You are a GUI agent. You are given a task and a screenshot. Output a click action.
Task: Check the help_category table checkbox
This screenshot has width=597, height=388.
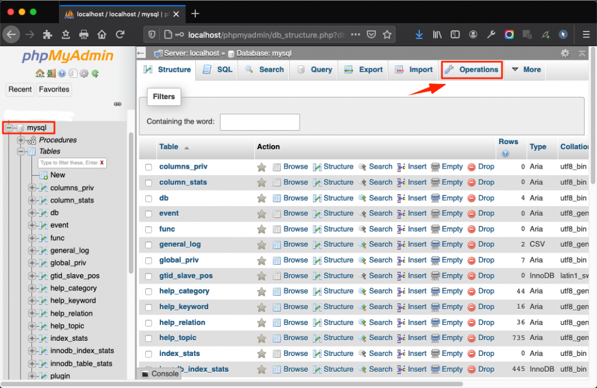(149, 292)
